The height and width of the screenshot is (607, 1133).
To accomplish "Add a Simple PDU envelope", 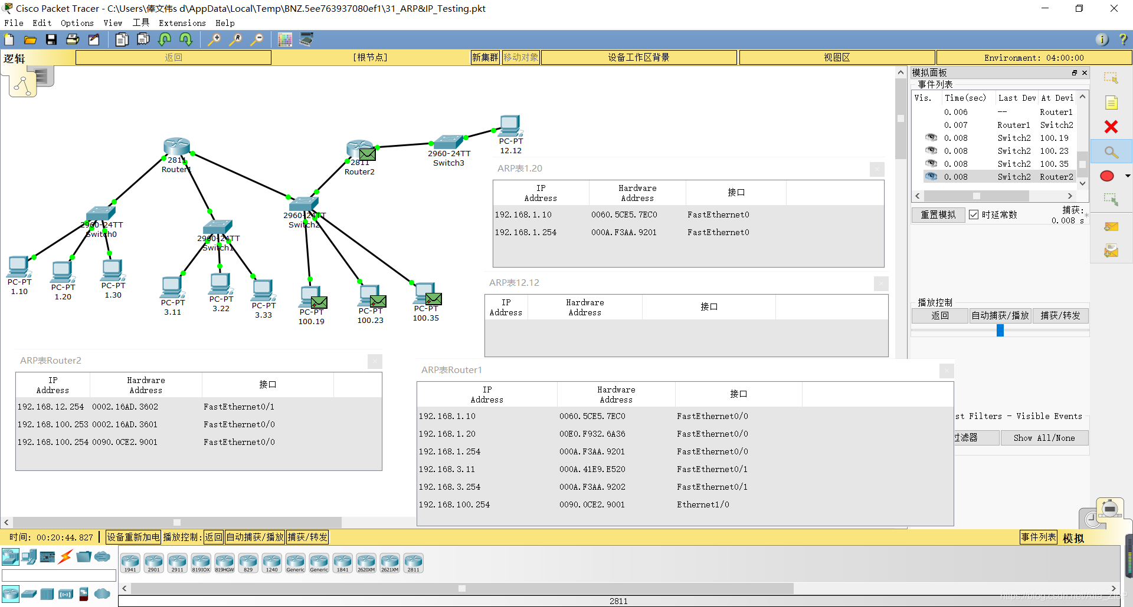I will click(x=1111, y=226).
